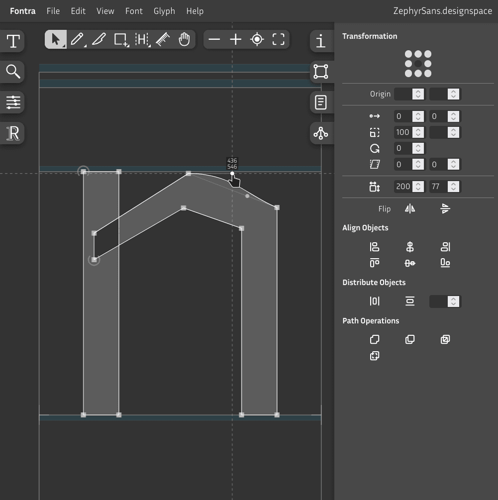Click stepper on dimension width 200 field
This screenshot has width=498, height=500.
coord(418,187)
